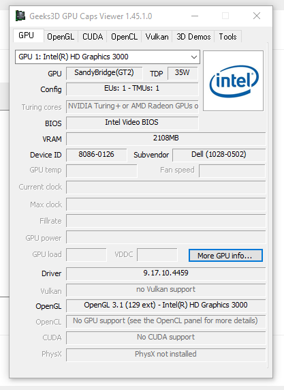Click the empty VDDC field
Viewport: 284px width, 390px height.
click(x=157, y=254)
